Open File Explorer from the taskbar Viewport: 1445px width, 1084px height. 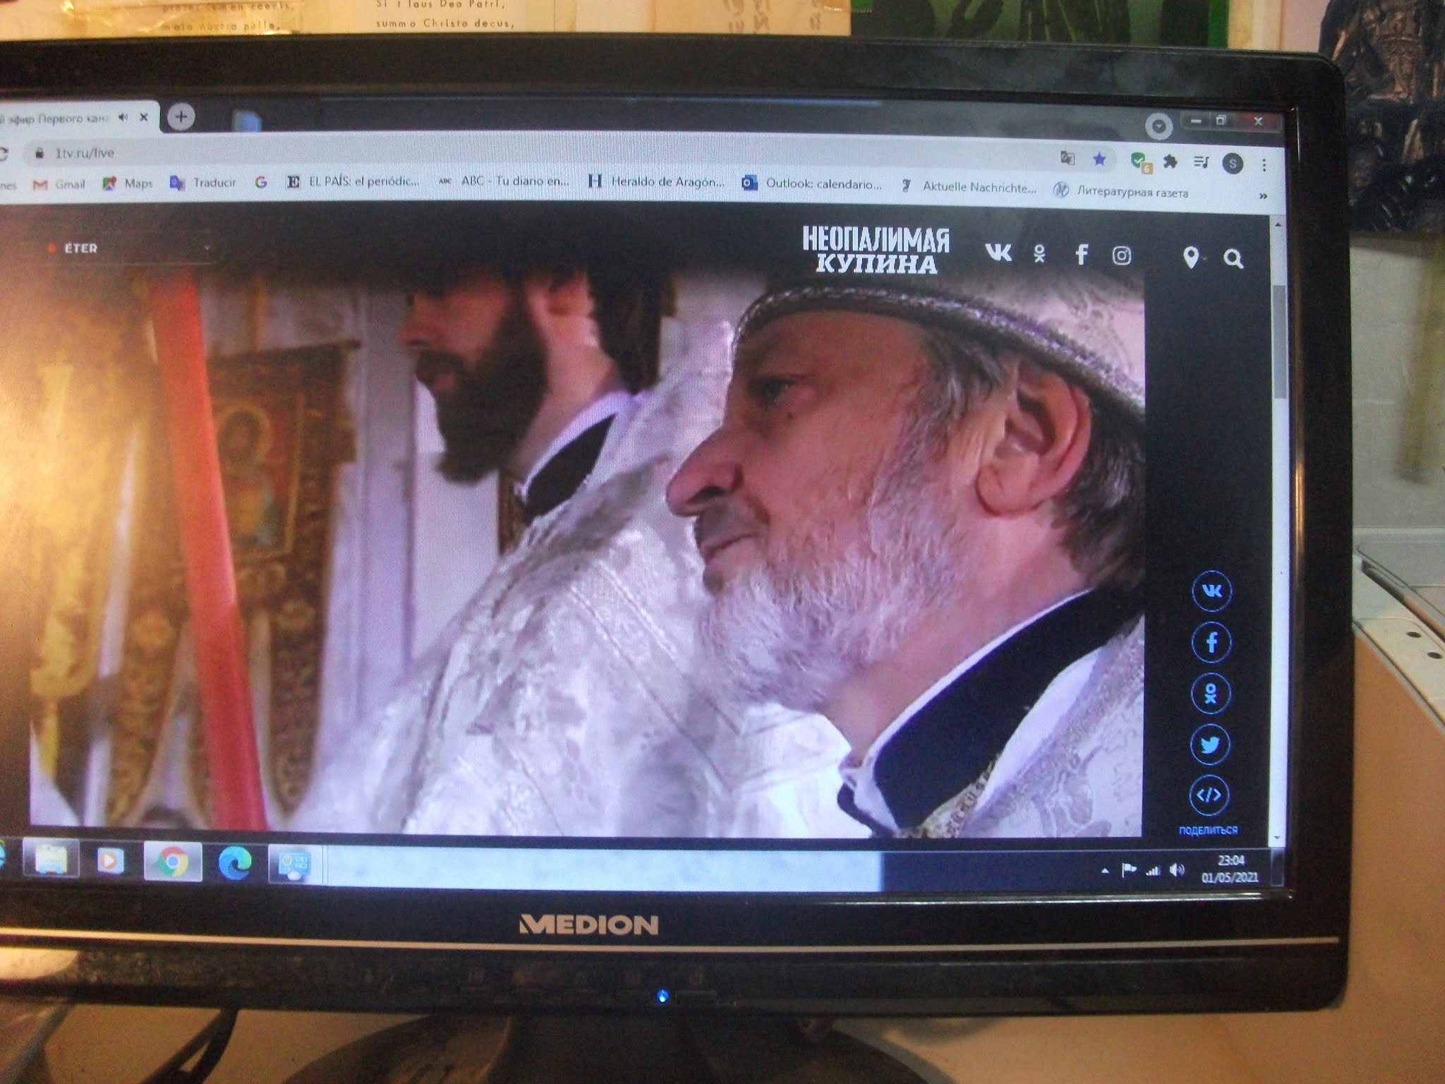[51, 860]
